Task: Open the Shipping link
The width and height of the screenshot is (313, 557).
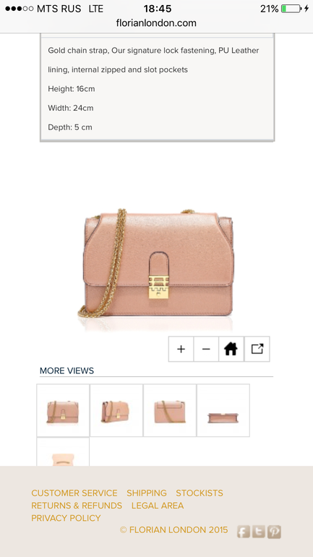Action: 147,493
